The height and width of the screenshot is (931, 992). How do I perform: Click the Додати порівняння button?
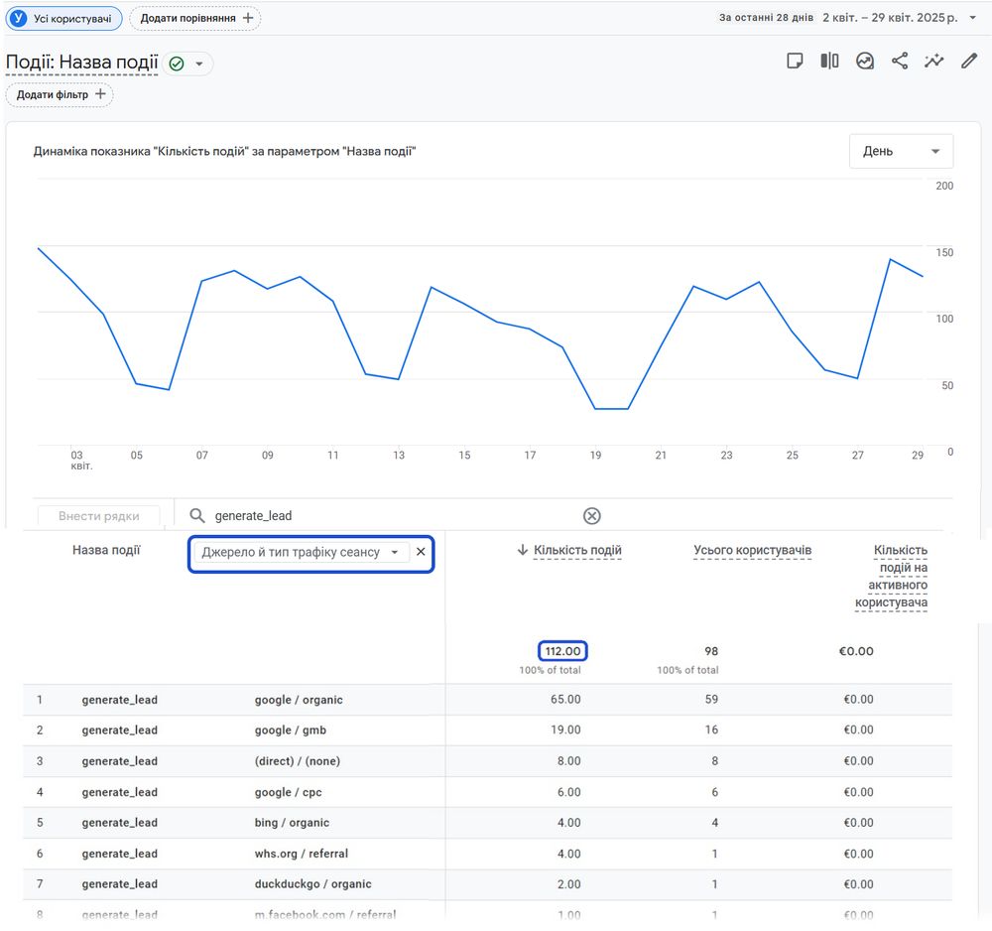click(194, 18)
